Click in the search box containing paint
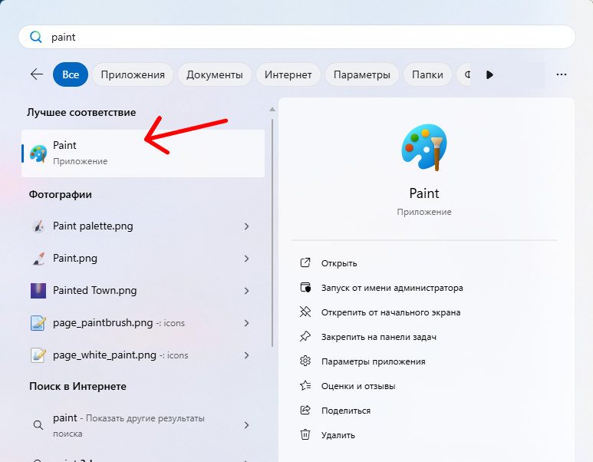This screenshot has width=593, height=462. (297, 37)
